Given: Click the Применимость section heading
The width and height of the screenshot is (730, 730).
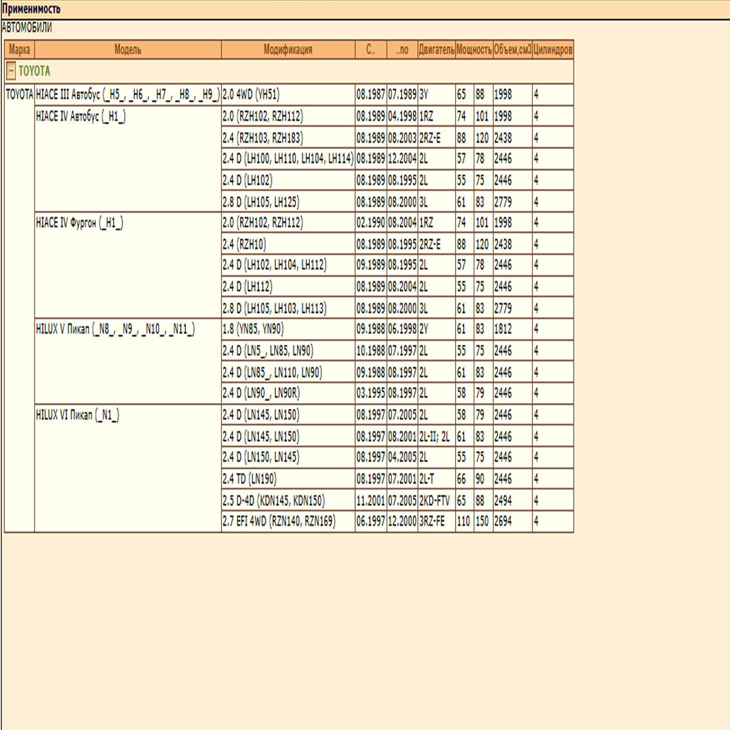Looking at the screenshot, I should [31, 9].
